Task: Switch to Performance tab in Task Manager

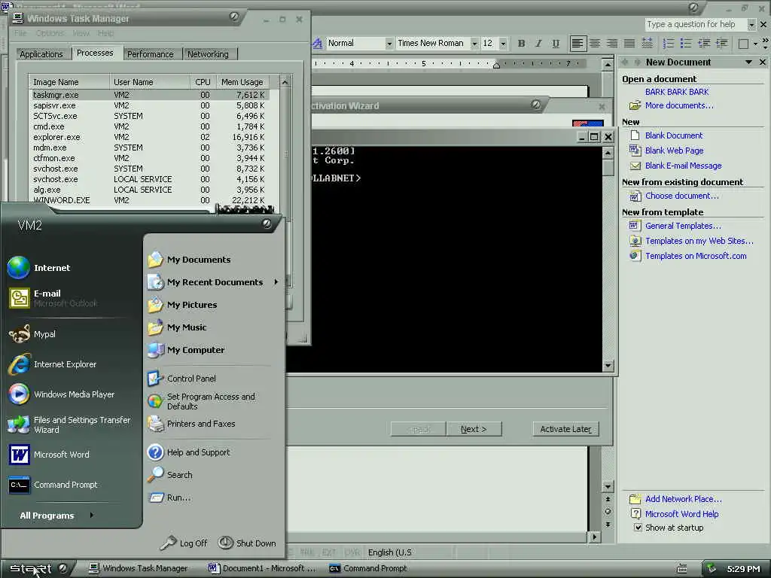Action: coord(151,54)
